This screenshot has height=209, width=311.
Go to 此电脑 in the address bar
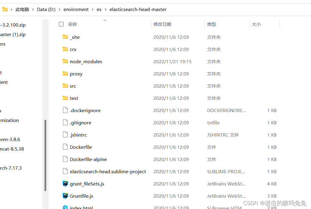pyautogui.click(x=22, y=10)
